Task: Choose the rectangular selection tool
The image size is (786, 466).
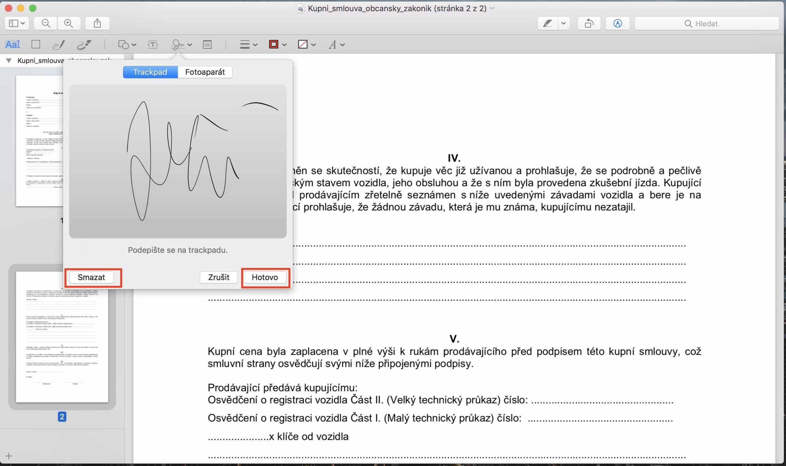Action: pos(36,44)
